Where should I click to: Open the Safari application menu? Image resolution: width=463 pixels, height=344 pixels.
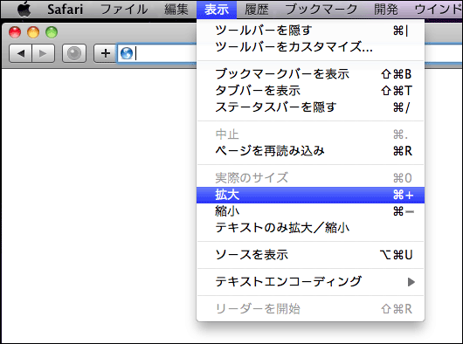[65, 9]
